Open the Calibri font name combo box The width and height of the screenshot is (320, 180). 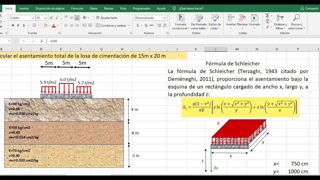23,18
